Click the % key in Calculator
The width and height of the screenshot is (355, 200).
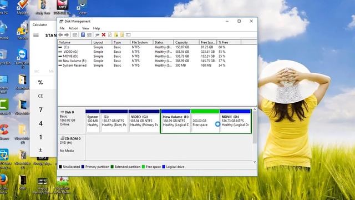click(40, 82)
